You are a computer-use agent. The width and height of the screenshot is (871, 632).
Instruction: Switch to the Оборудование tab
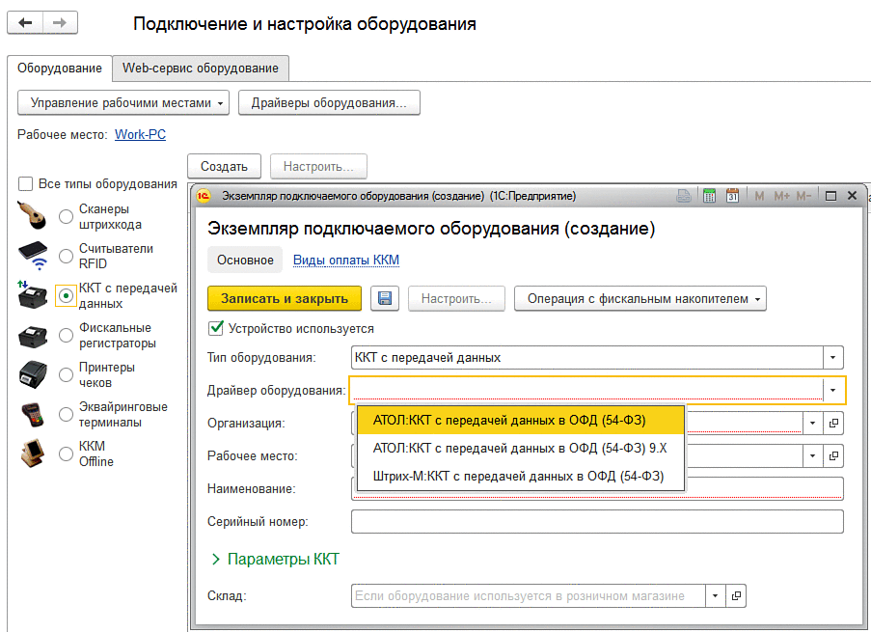tap(60, 69)
